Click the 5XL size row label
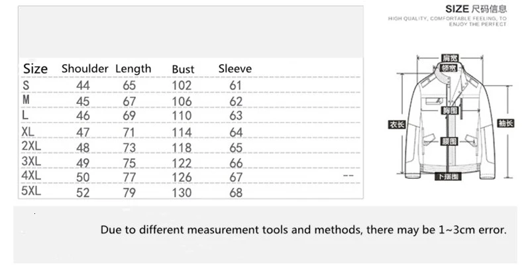This screenshot has height=265, width=530. pyautogui.click(x=31, y=191)
